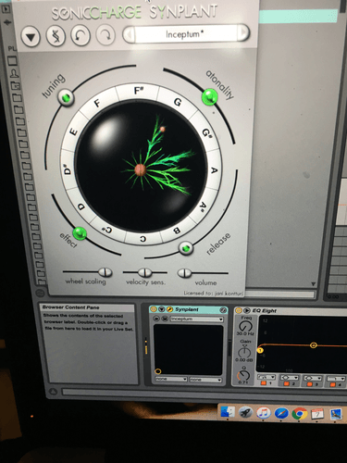Open Google Chrome from the dock
The image size is (347, 463).
pyautogui.click(x=299, y=414)
